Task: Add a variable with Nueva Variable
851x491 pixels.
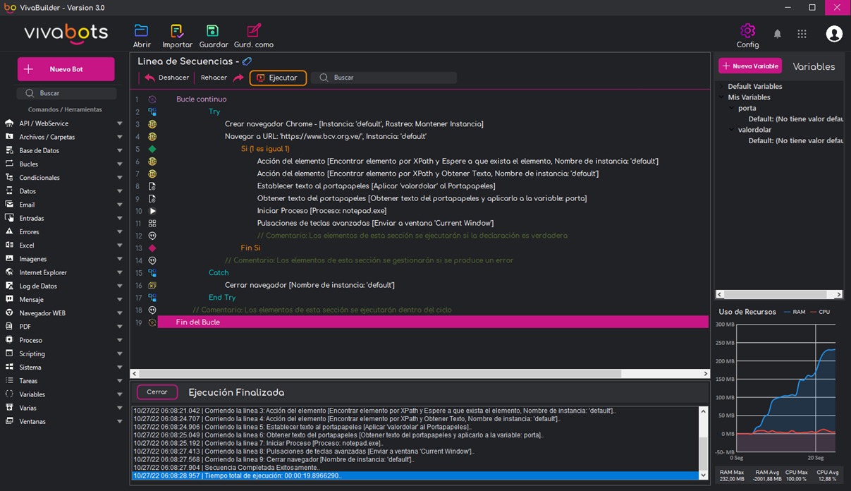Action: [x=750, y=66]
